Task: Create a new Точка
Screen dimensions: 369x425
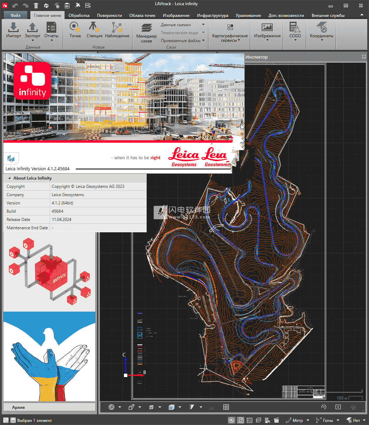Action: pos(75,30)
